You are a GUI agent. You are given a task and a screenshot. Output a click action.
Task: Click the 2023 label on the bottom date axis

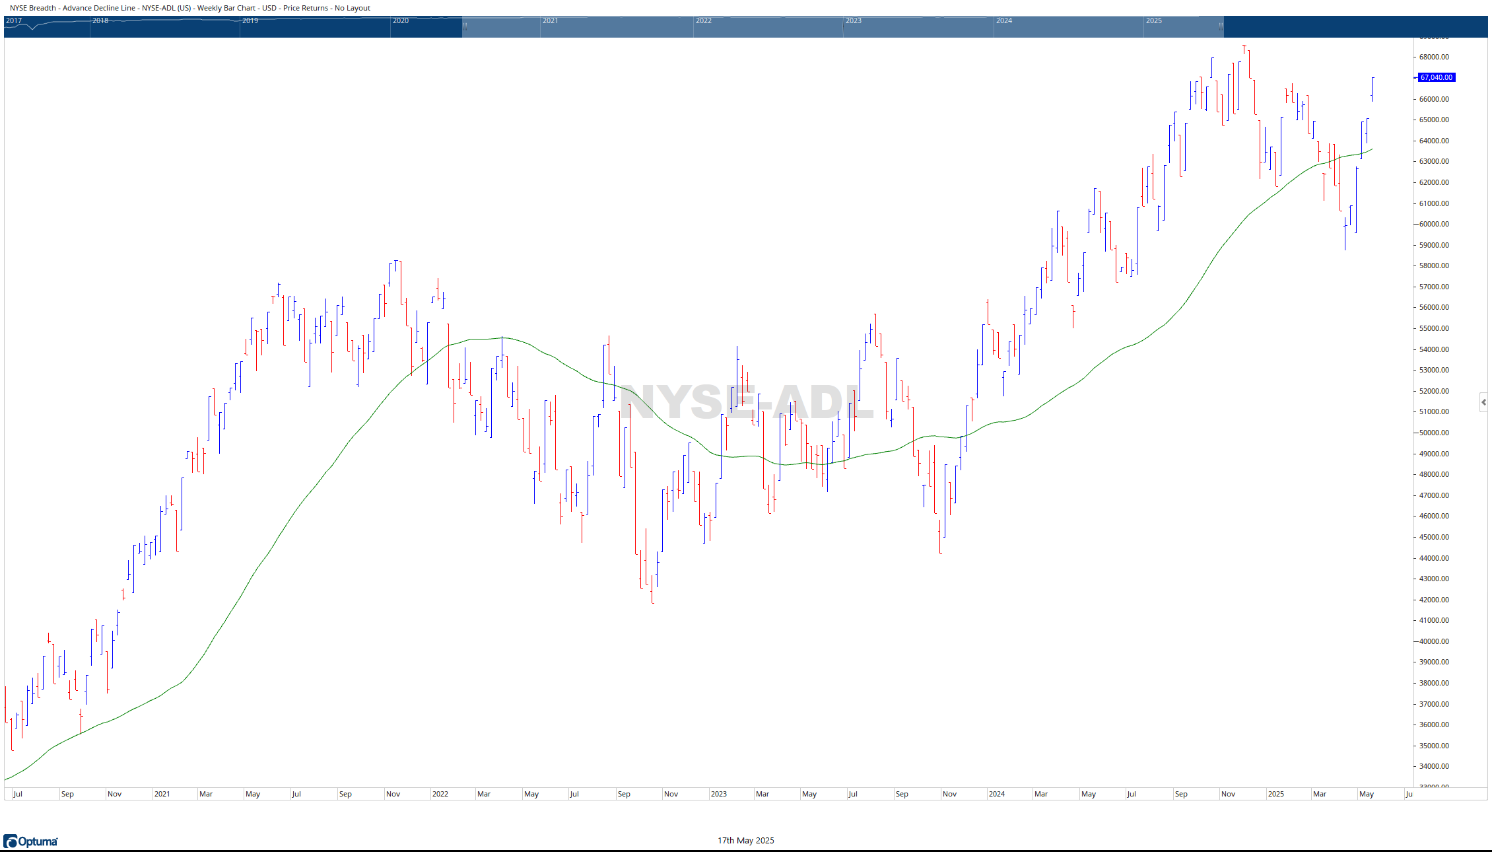click(719, 794)
